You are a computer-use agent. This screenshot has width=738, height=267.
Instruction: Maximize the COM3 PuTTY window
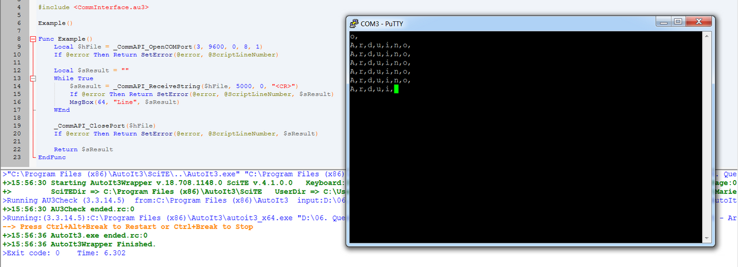(x=678, y=22)
